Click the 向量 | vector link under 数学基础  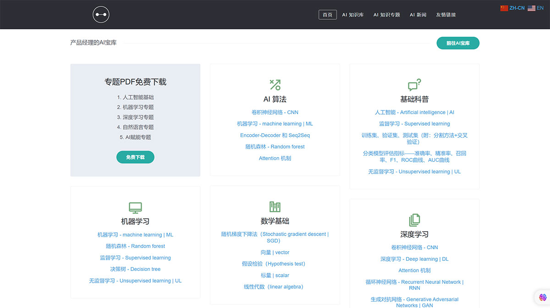click(275, 252)
